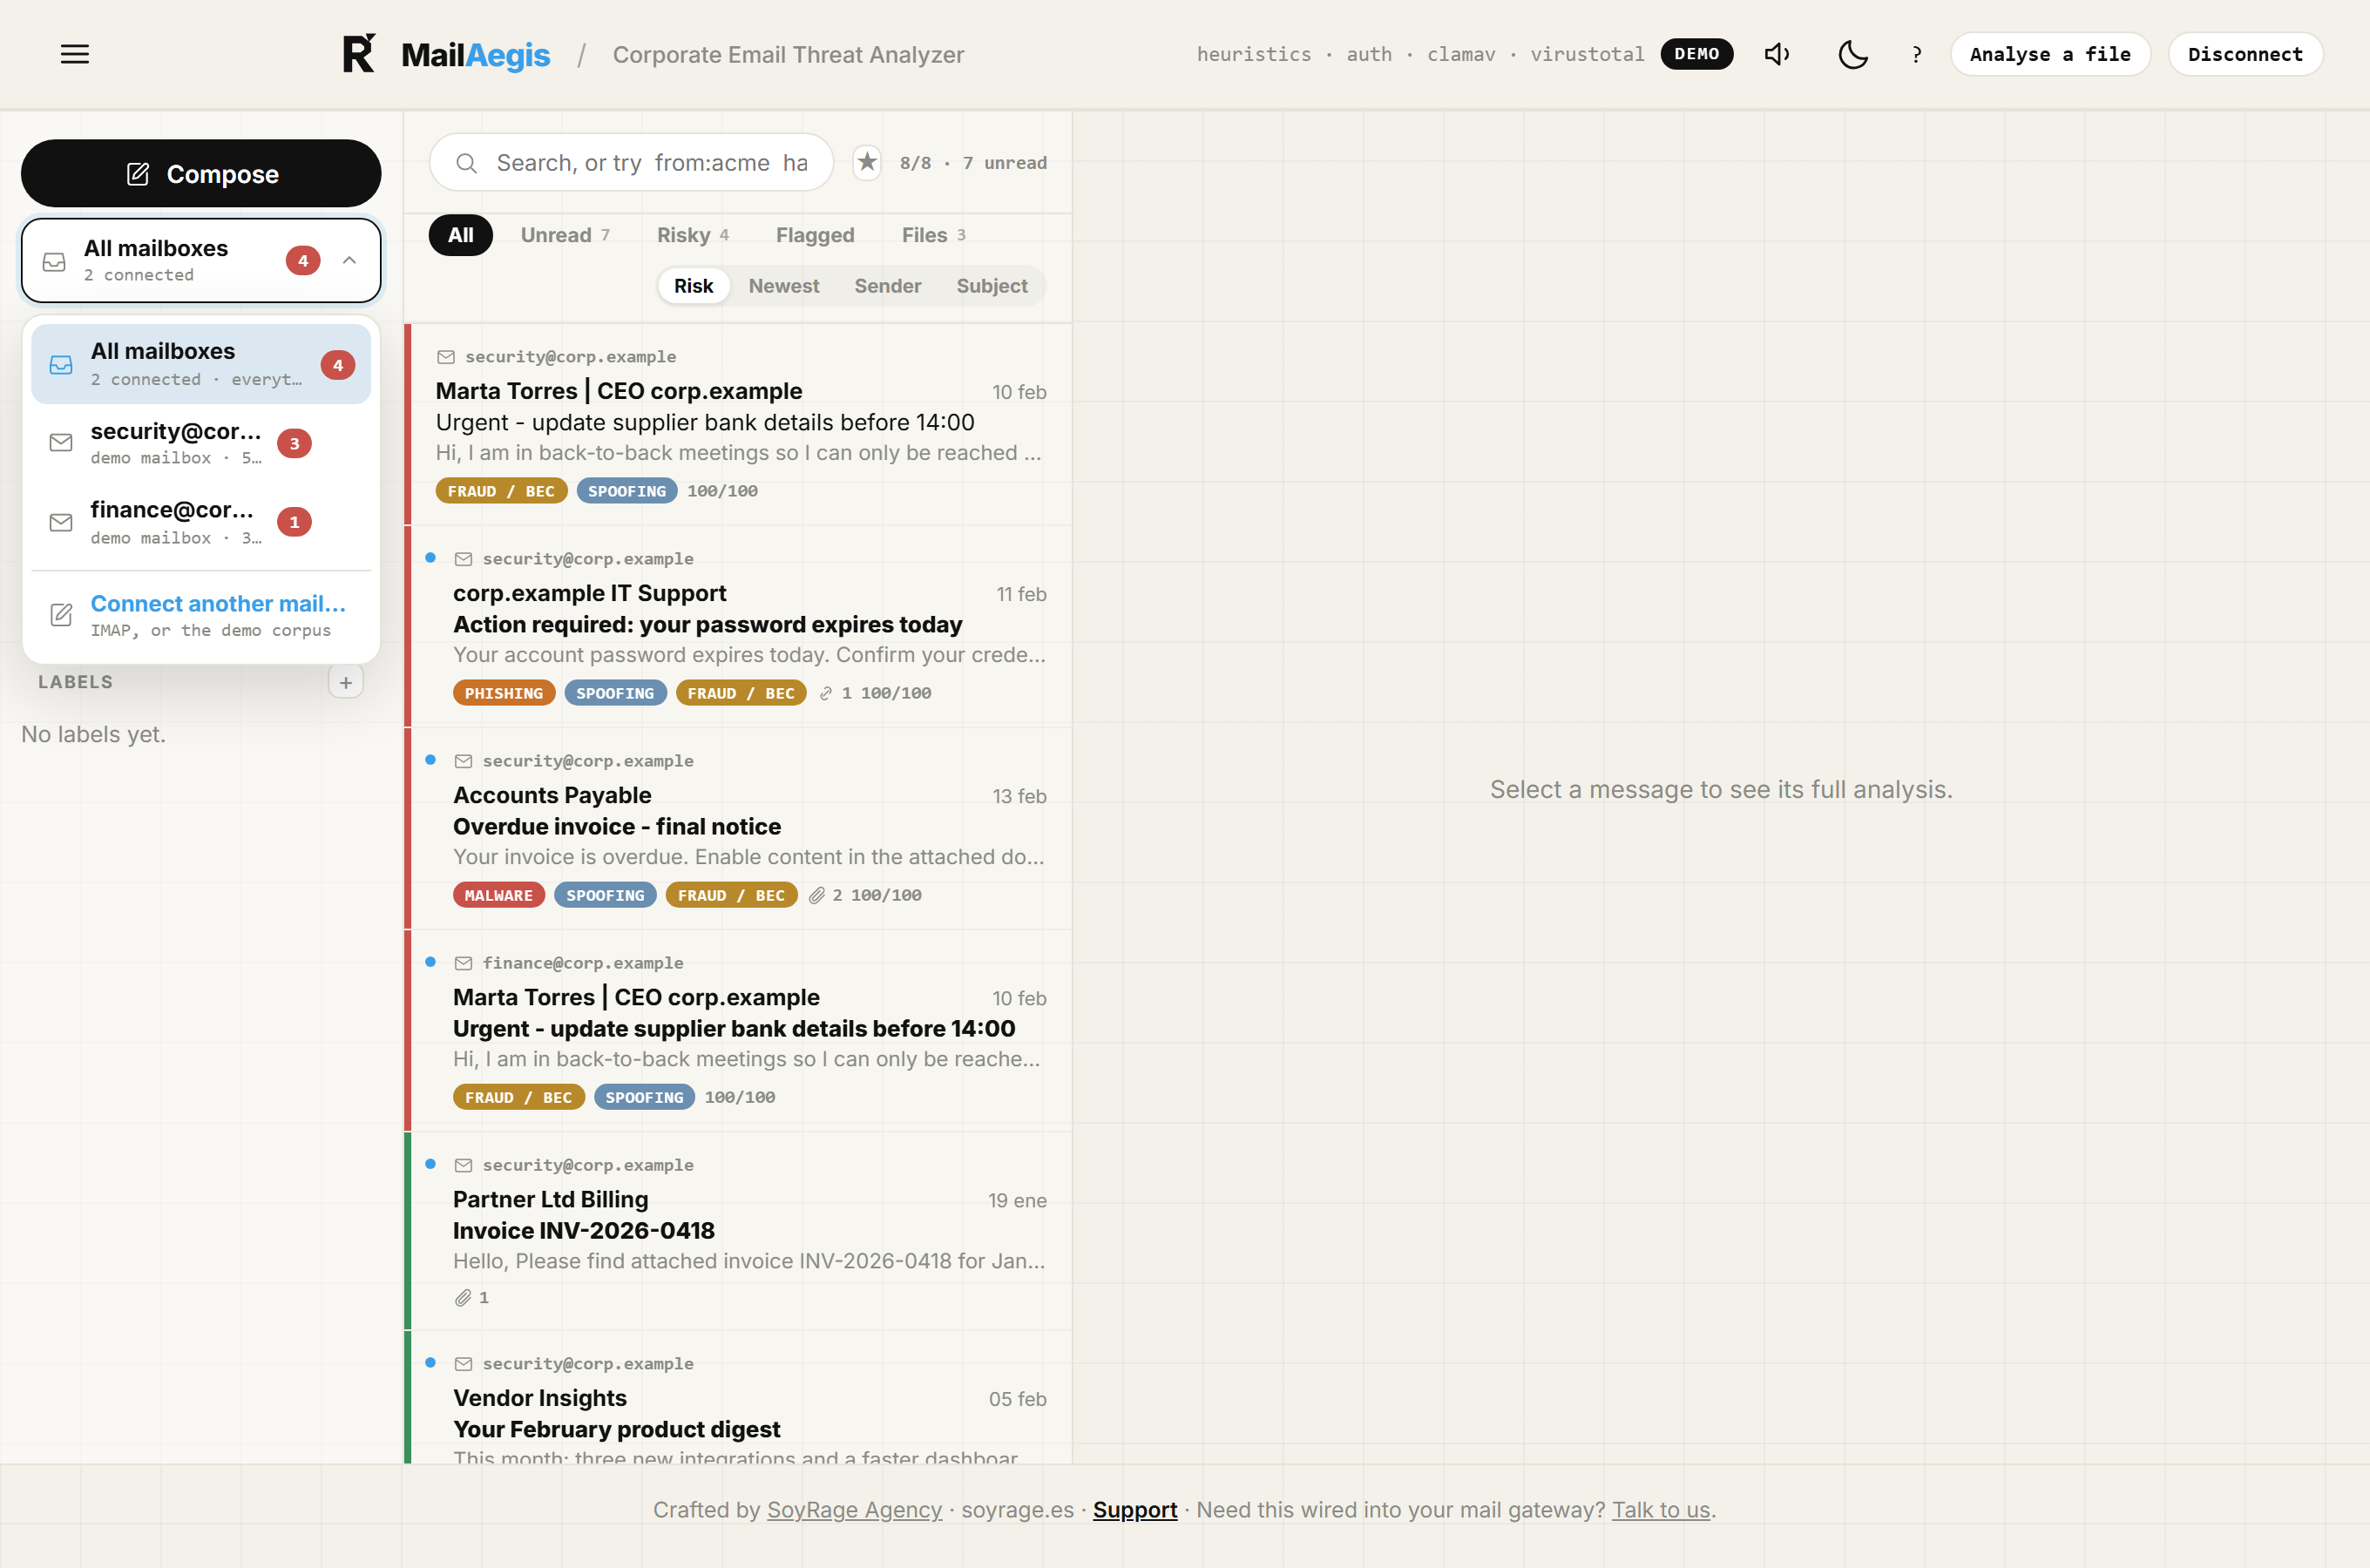Click envelope icon on Vendor Insights email
Screen dimensions: 2370x1568
[463, 1364]
